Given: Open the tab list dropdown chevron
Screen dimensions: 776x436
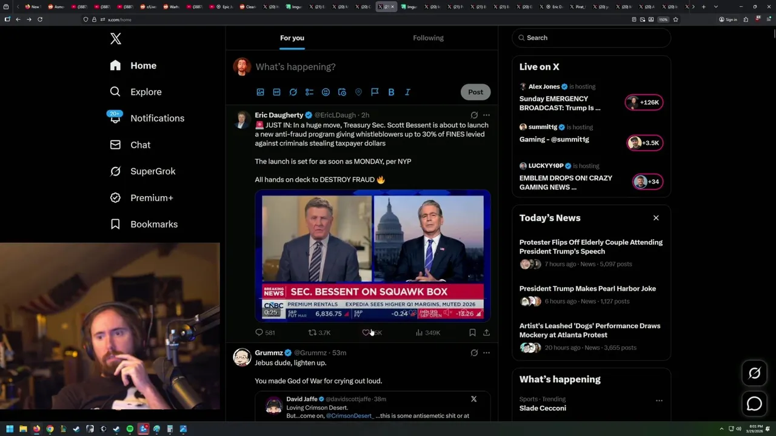Looking at the screenshot, I should pos(716,7).
